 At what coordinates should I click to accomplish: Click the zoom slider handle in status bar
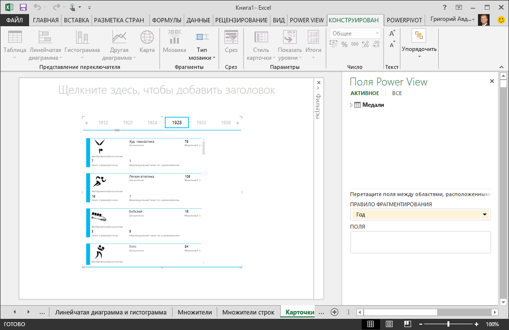[448, 324]
